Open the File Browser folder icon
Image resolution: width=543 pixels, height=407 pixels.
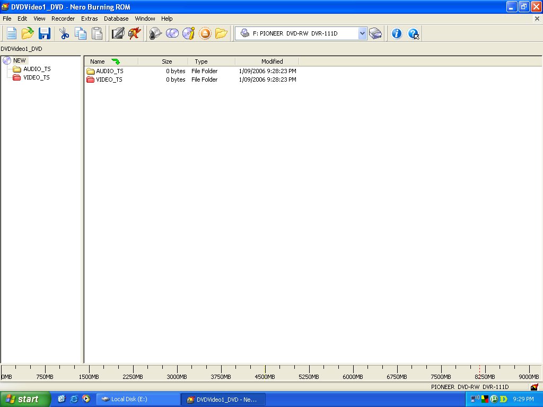(x=221, y=33)
